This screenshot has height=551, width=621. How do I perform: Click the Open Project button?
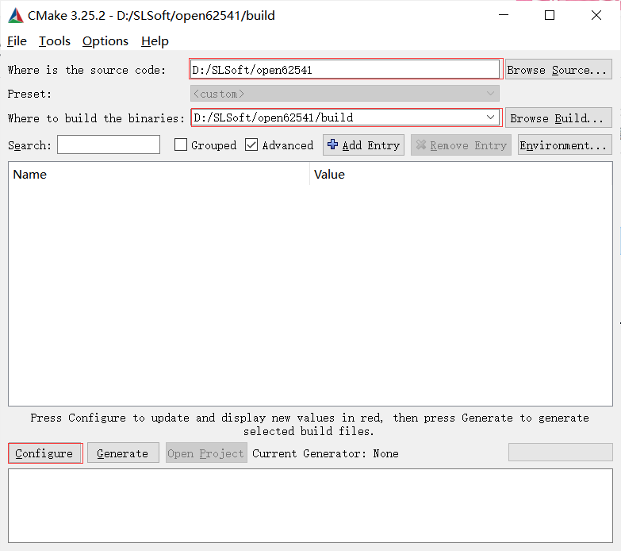pos(206,453)
